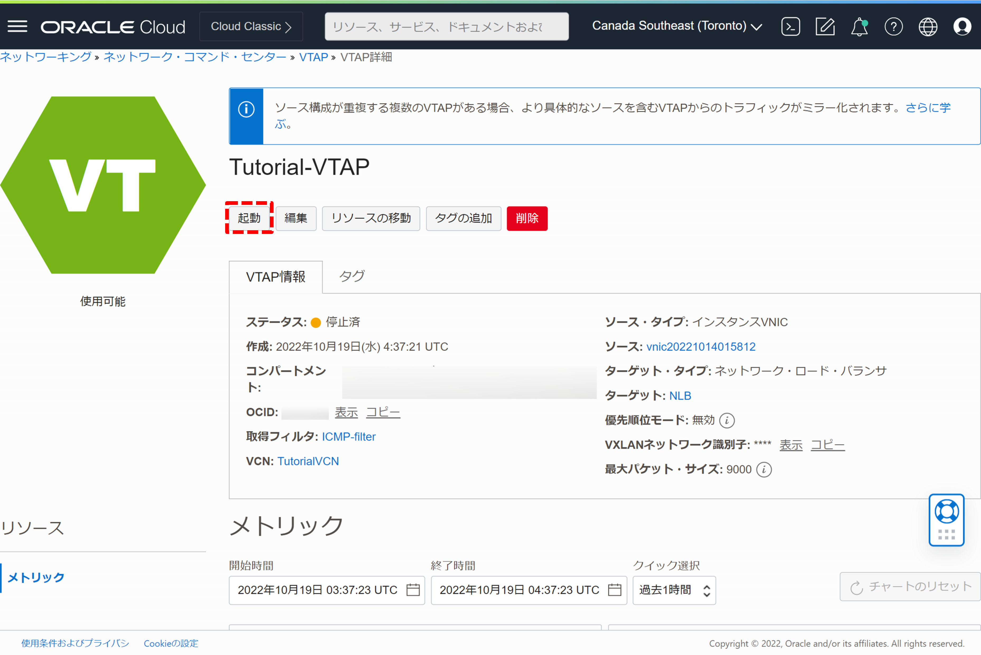This screenshot has height=655, width=981.
Task: Click the blue info icon in banner
Action: coord(246,109)
